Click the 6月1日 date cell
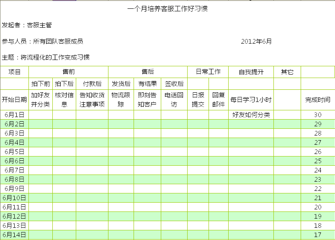Viewport: 335px width, 240px height. tap(14, 115)
